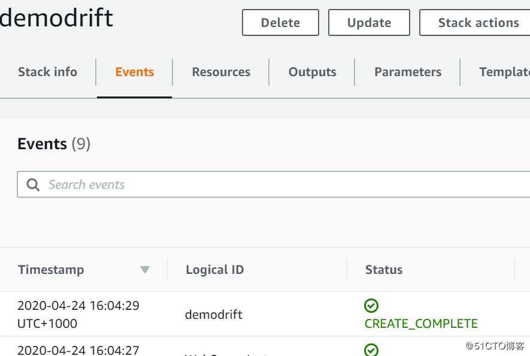
Task: Click the 16:04:29 timestamp cell
Action: coord(78,306)
